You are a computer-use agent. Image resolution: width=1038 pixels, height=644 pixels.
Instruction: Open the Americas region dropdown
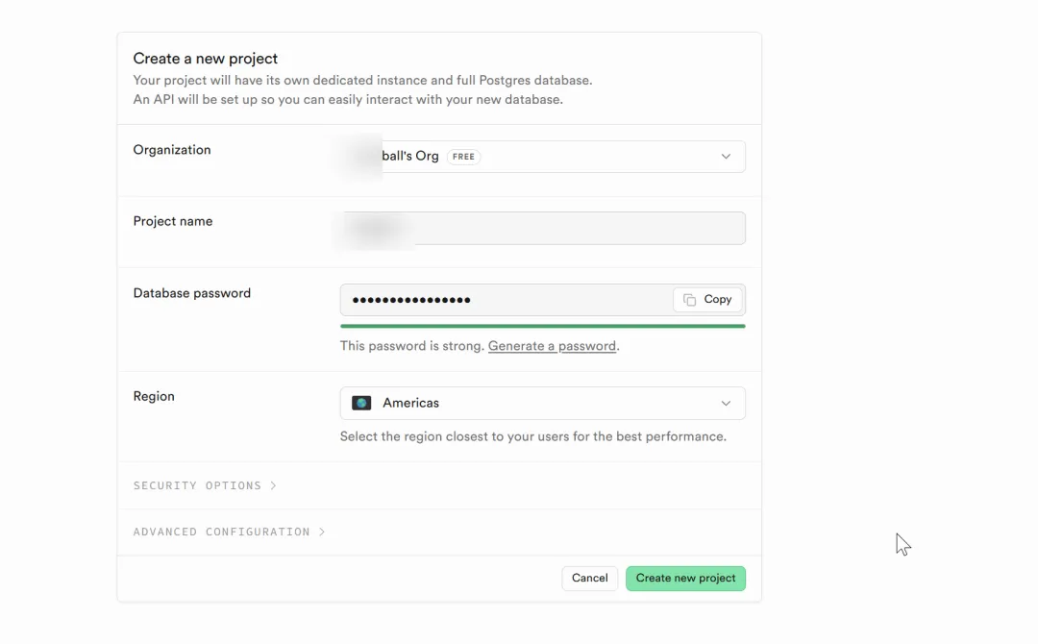[x=542, y=404]
